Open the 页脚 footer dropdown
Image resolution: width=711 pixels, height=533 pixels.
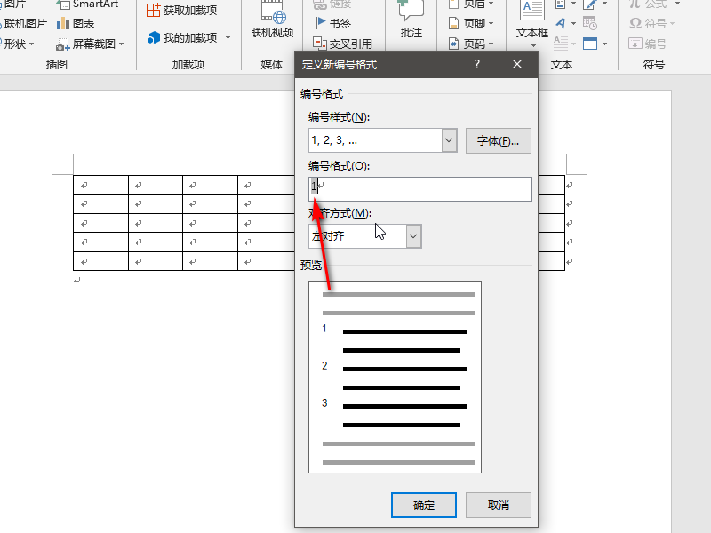point(471,23)
